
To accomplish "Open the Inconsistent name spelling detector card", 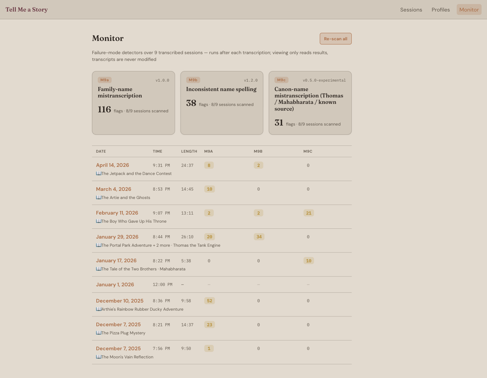I will click(222, 103).
